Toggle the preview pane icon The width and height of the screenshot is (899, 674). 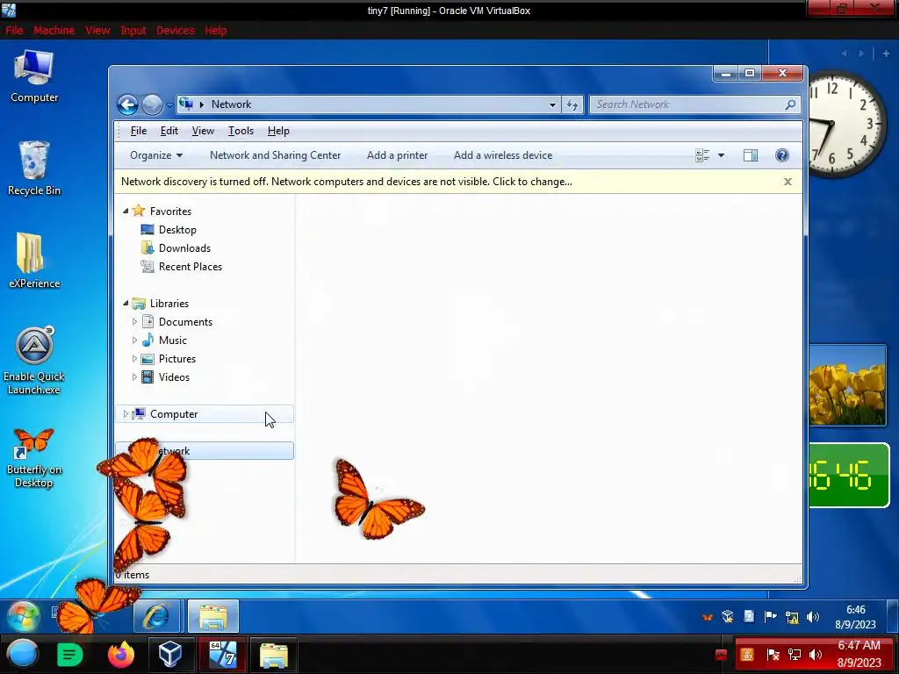[751, 155]
